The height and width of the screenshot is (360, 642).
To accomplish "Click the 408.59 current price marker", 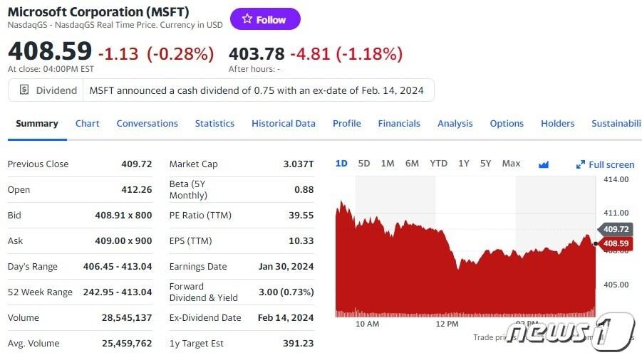I will click(x=616, y=243).
